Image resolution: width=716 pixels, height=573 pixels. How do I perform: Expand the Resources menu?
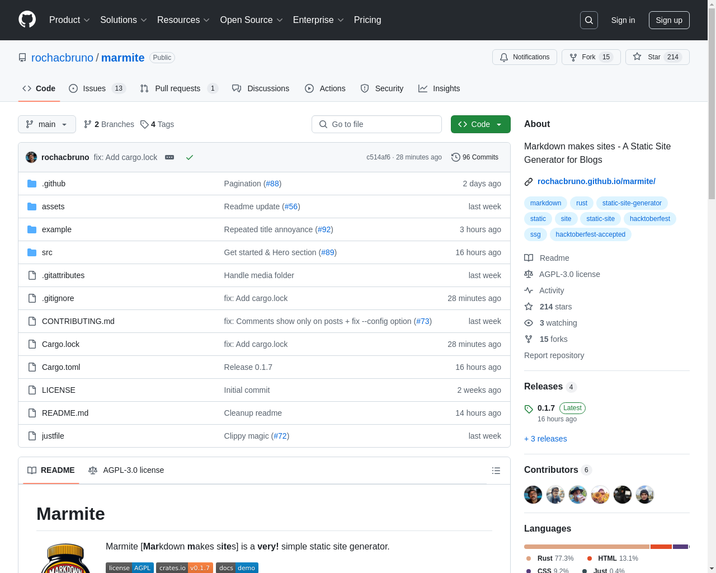183,20
